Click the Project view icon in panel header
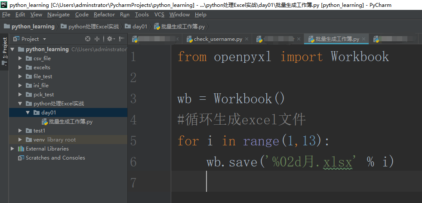422x203 pixels. (x=16, y=39)
